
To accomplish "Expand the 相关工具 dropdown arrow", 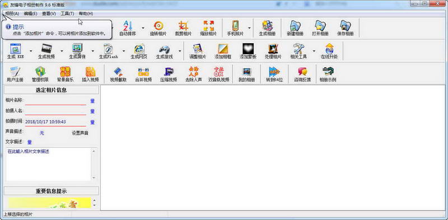I will coord(314,52).
